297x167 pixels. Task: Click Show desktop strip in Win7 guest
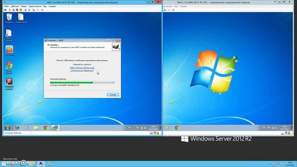point(160,128)
